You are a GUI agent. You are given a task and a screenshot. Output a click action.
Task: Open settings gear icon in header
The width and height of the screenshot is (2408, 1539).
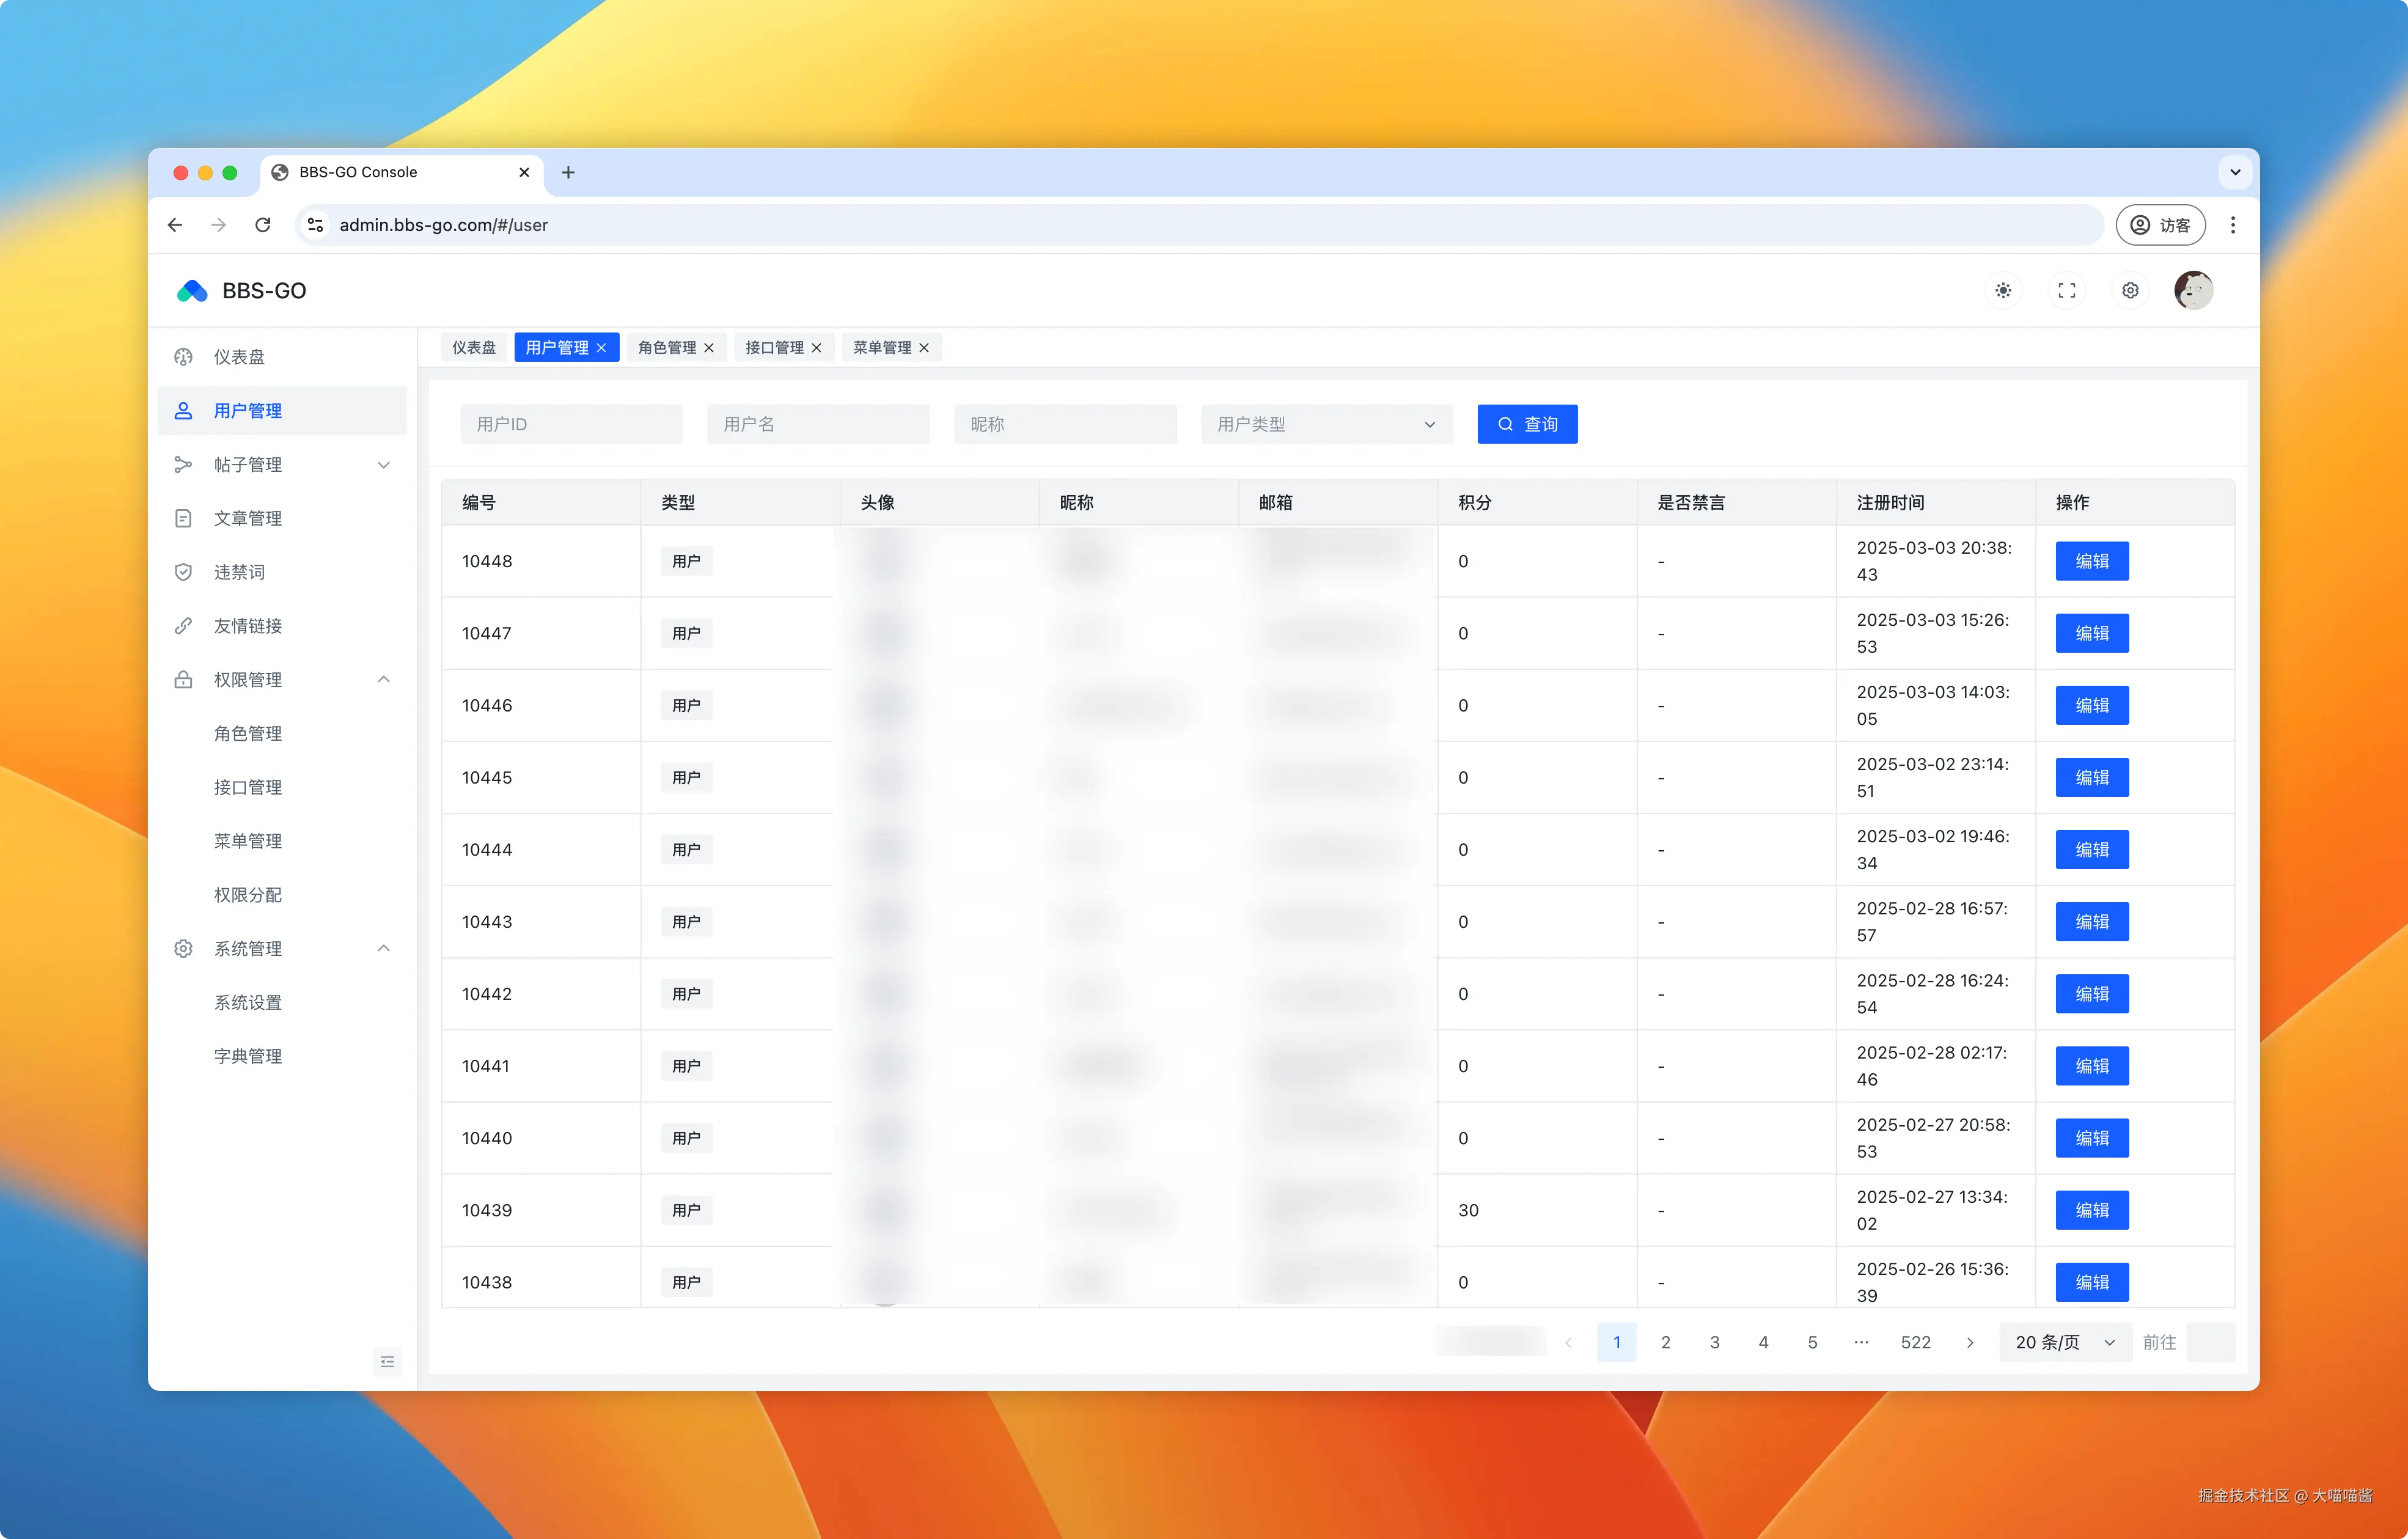tap(2130, 291)
